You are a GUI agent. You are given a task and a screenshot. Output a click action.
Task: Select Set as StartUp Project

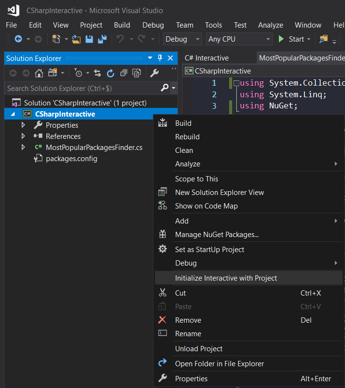pos(248,250)
